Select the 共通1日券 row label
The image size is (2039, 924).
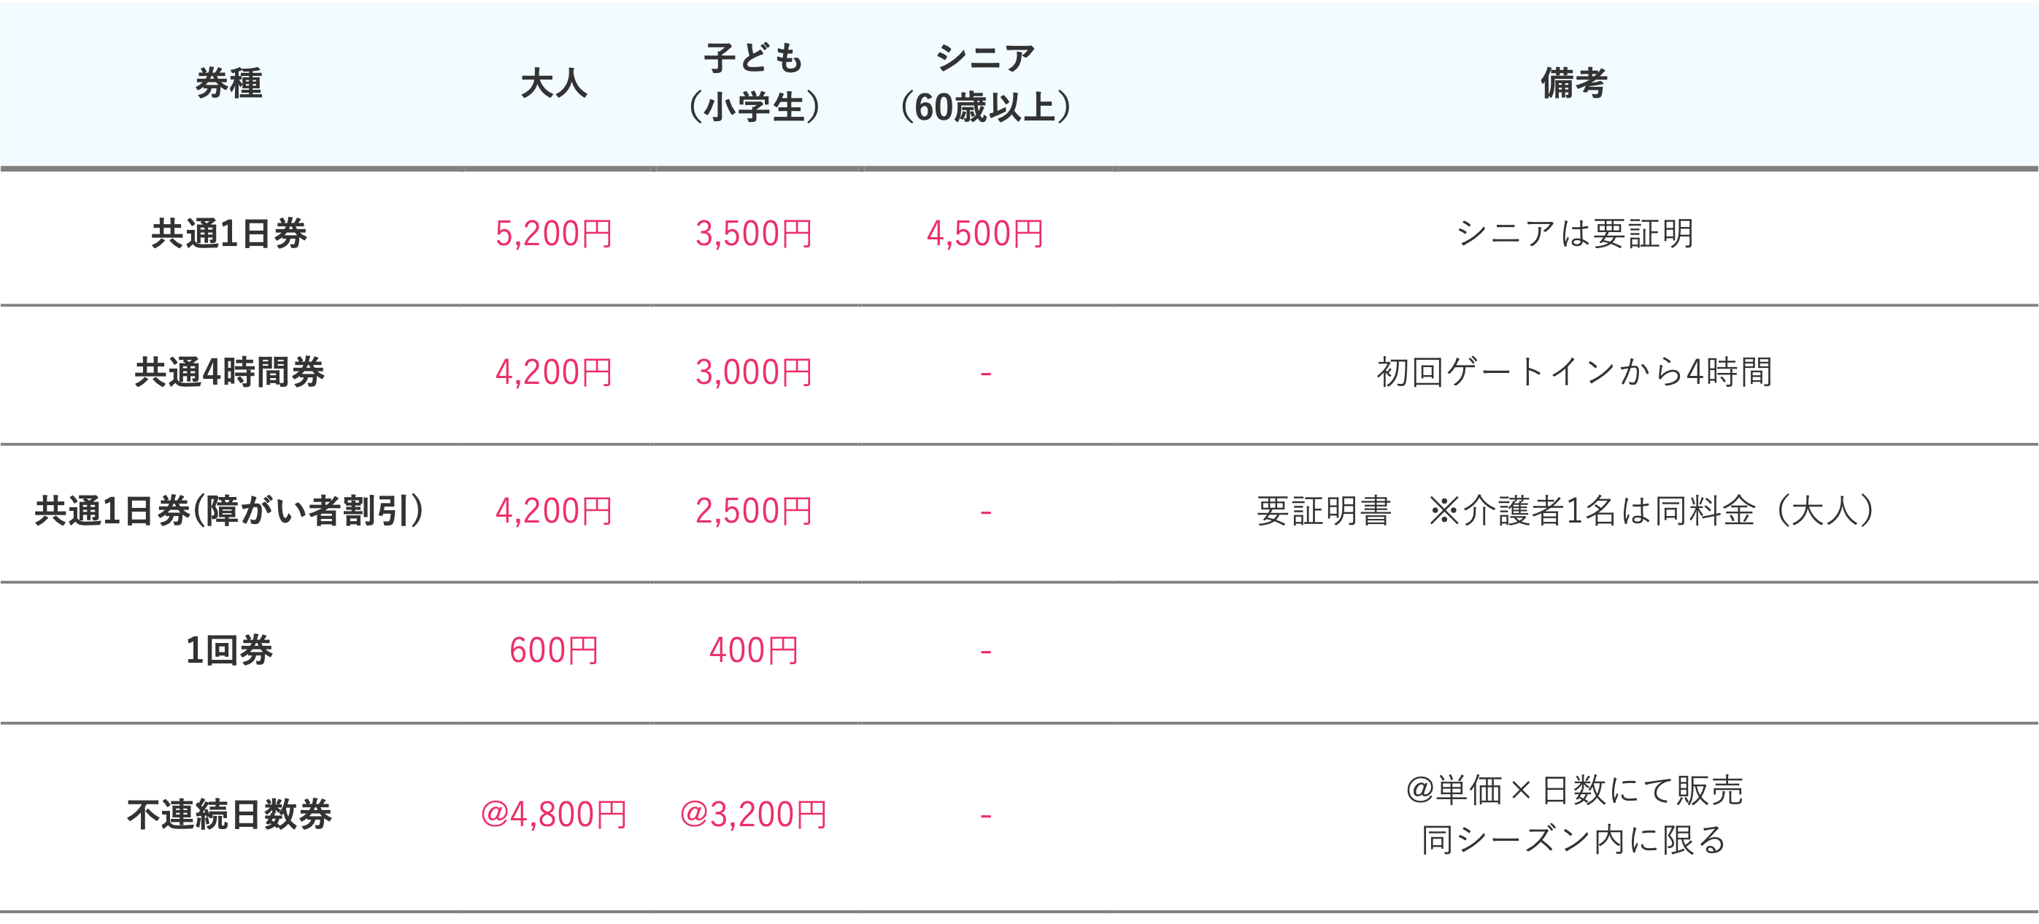coord(228,234)
